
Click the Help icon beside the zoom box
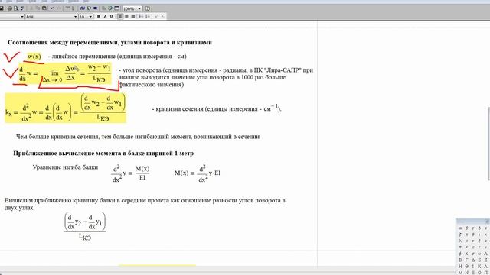click(x=148, y=8)
